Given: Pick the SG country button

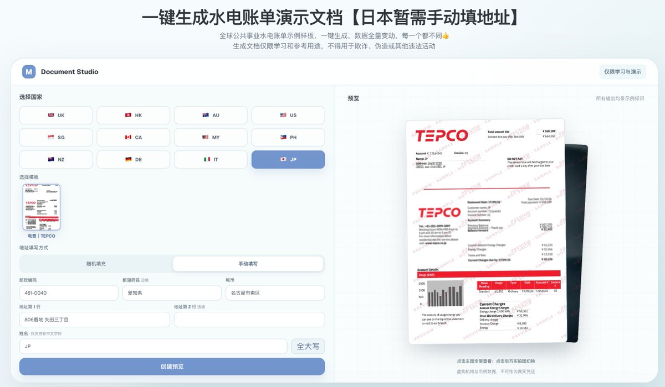Looking at the screenshot, I should [56, 137].
